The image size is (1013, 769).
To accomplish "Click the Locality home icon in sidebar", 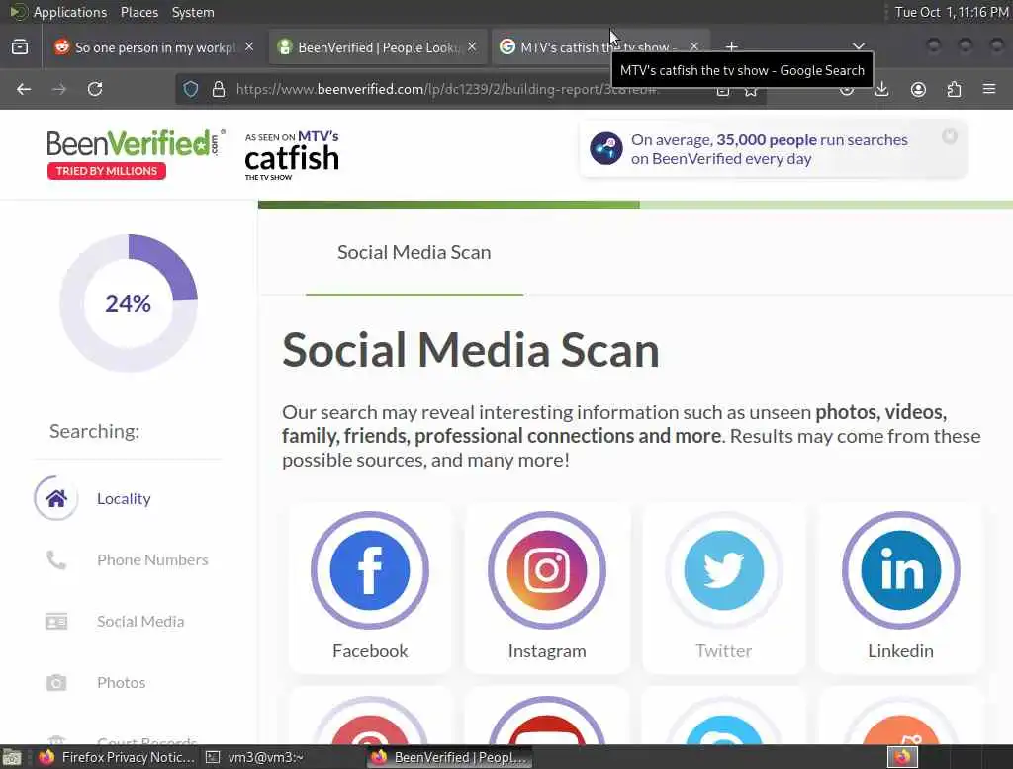I will [x=56, y=498].
